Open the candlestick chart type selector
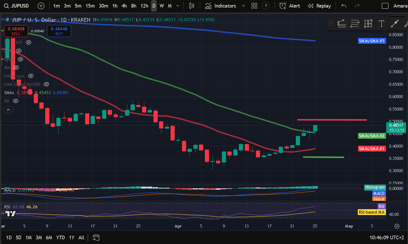408x244 pixels. point(192,6)
